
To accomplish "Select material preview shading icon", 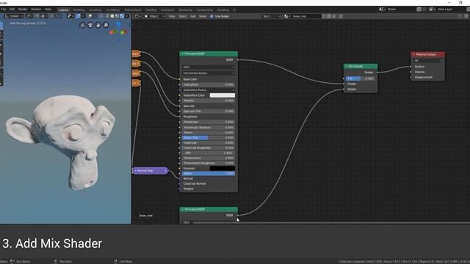I will click(x=117, y=16).
